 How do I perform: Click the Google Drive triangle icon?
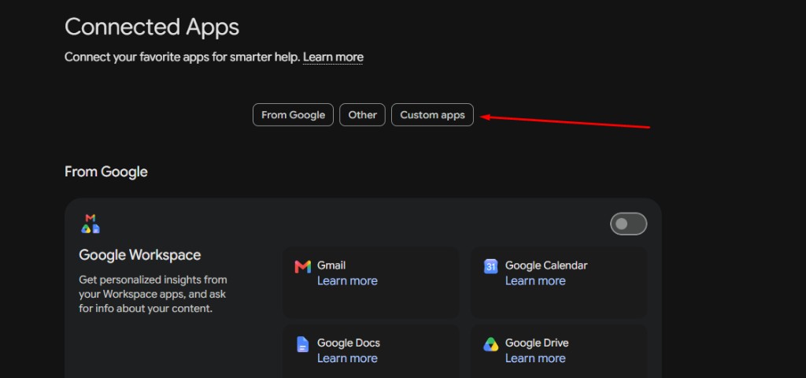(491, 344)
